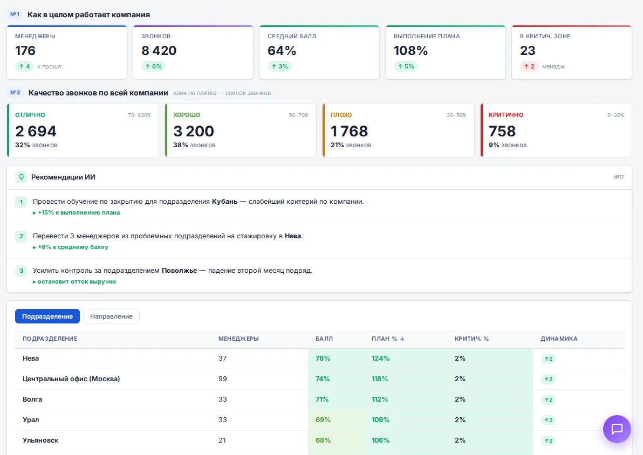
Task: Click the Поволжье control recommendation text
Action: [x=173, y=271]
